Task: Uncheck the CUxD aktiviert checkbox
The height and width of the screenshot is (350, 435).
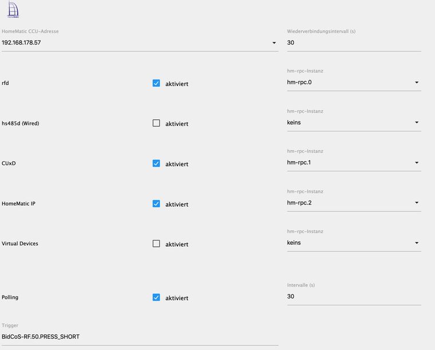Action: pos(156,163)
